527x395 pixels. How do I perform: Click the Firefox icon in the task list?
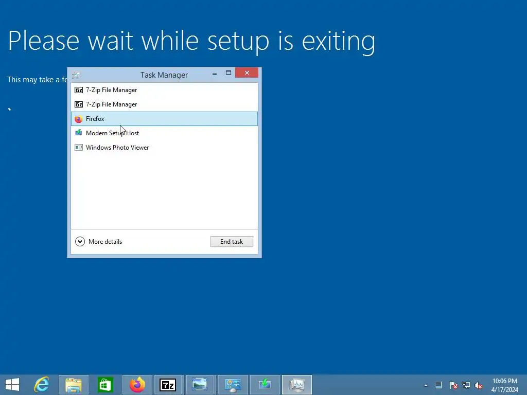pos(79,119)
